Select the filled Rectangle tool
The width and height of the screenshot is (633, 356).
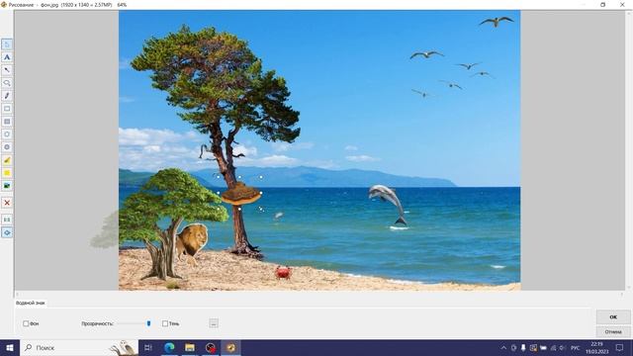tap(7, 122)
